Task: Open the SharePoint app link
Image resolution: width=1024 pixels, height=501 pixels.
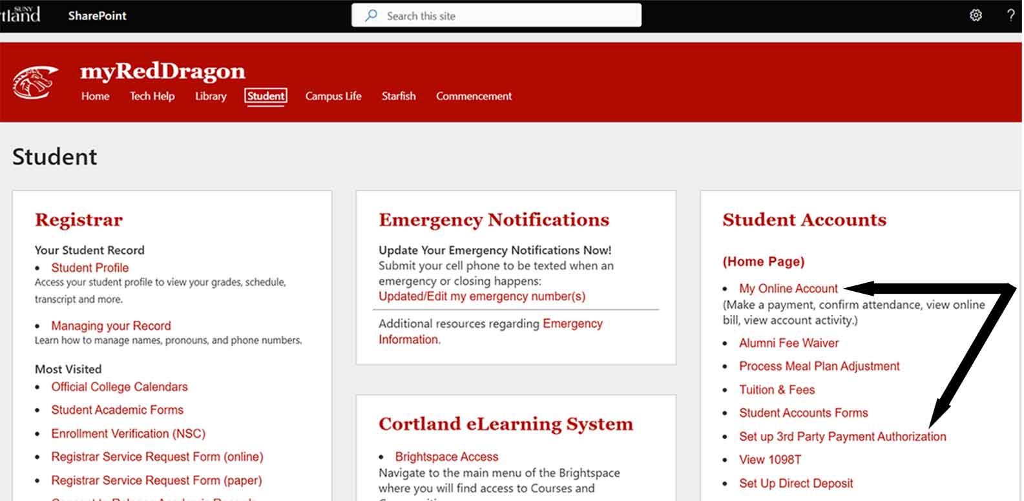Action: tap(98, 15)
